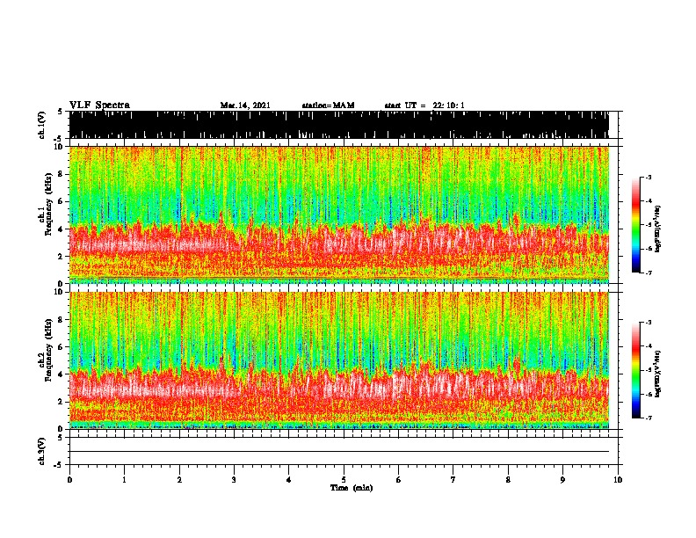Click the ch.1 frequency tick label "10"
696x538 pixels.
point(59,147)
